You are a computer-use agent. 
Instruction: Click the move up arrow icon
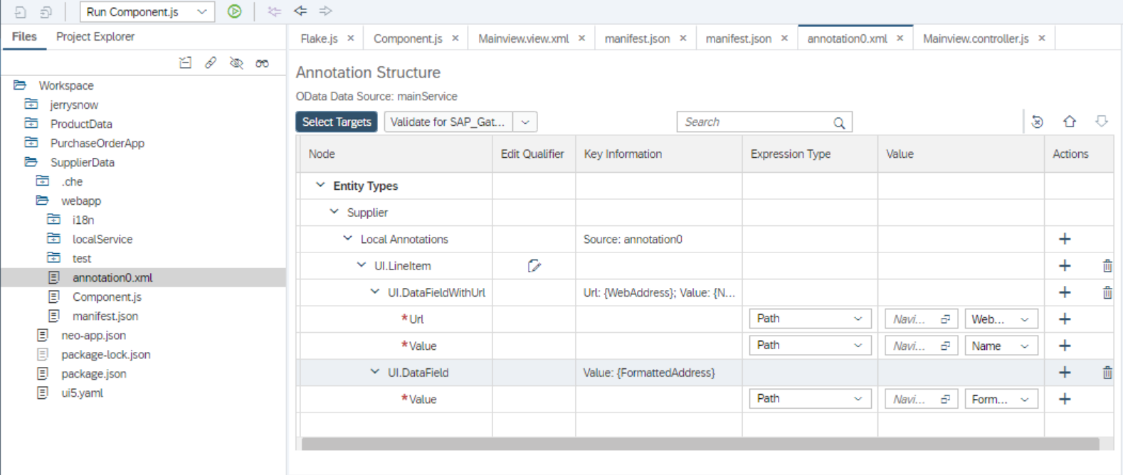click(1070, 122)
